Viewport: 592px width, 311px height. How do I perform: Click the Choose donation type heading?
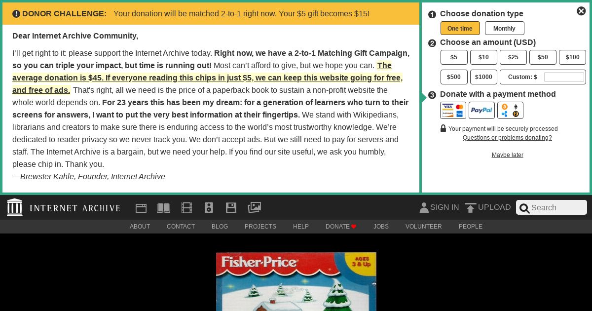pyautogui.click(x=481, y=14)
